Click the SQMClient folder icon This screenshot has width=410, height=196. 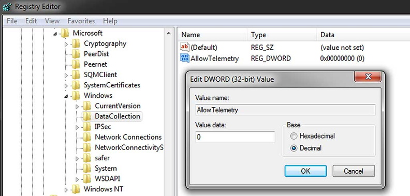[x=76, y=75]
